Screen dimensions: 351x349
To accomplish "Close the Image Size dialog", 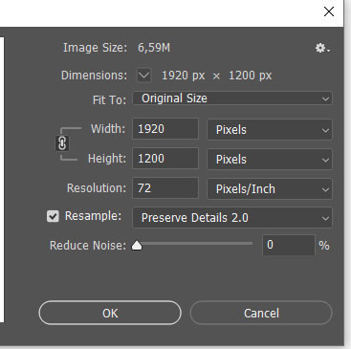I will 329,11.
